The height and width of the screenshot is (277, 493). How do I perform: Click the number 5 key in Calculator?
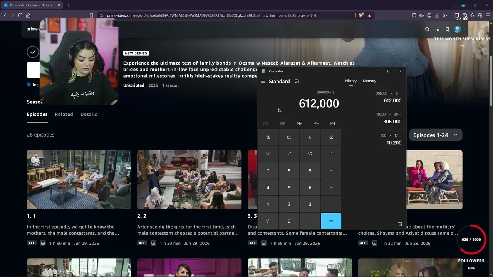pyautogui.click(x=289, y=188)
